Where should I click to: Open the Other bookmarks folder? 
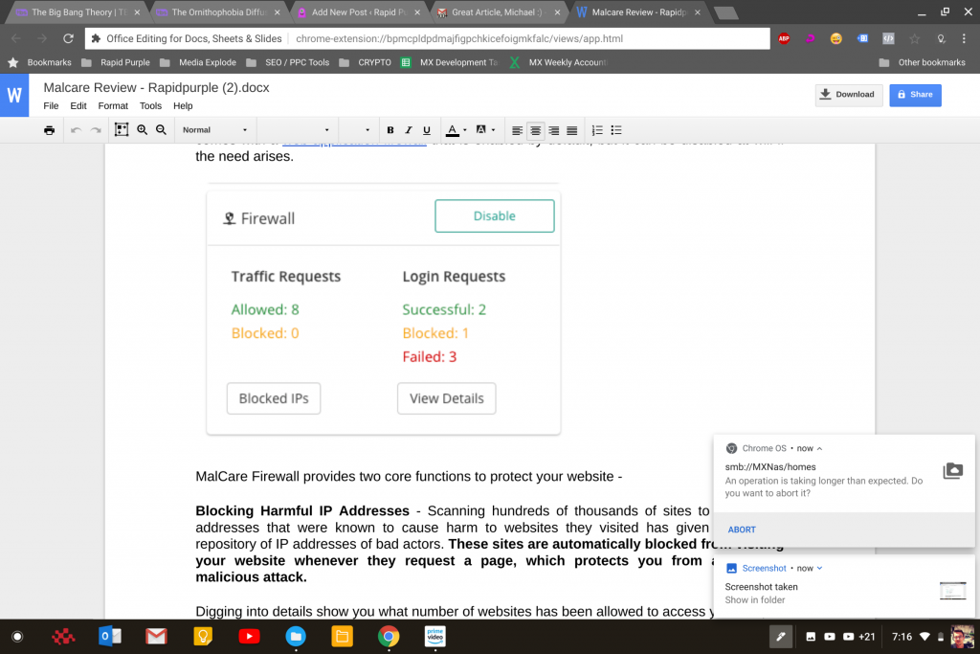[922, 62]
